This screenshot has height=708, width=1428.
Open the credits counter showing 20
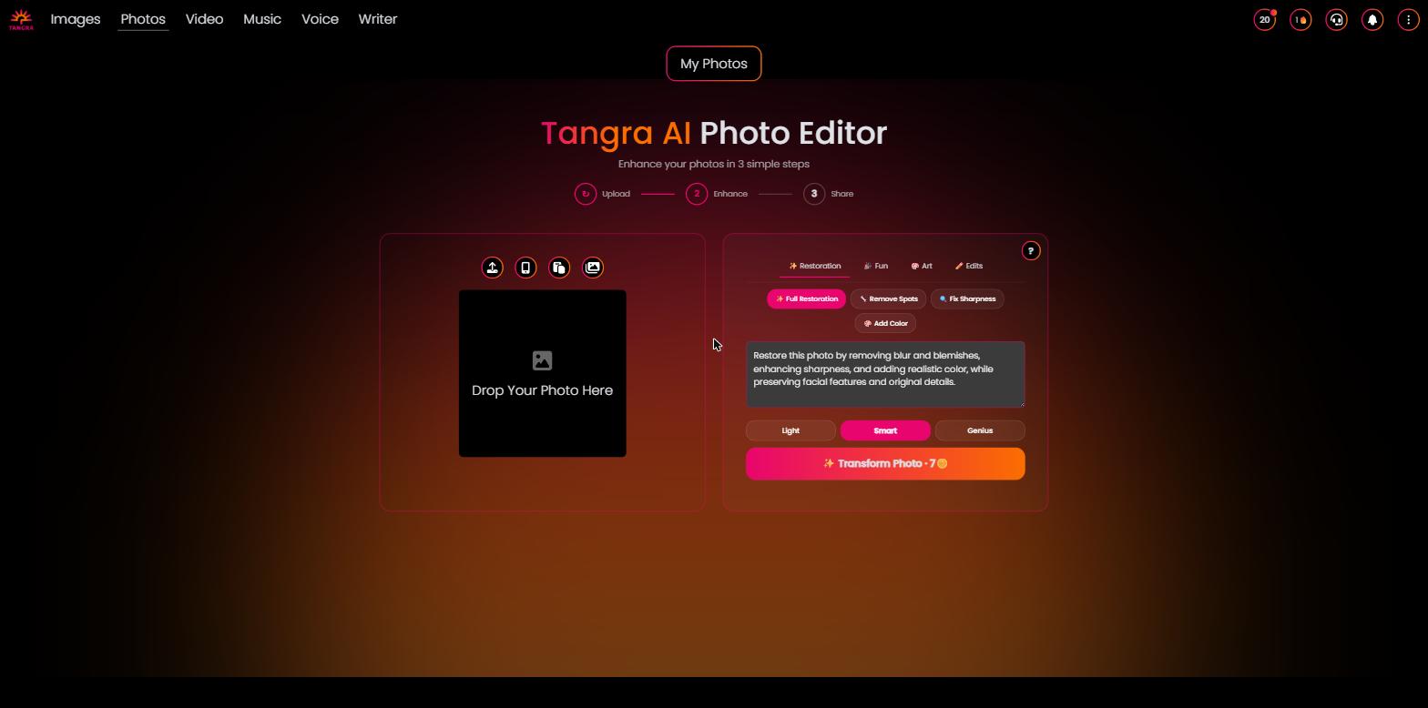[1265, 20]
